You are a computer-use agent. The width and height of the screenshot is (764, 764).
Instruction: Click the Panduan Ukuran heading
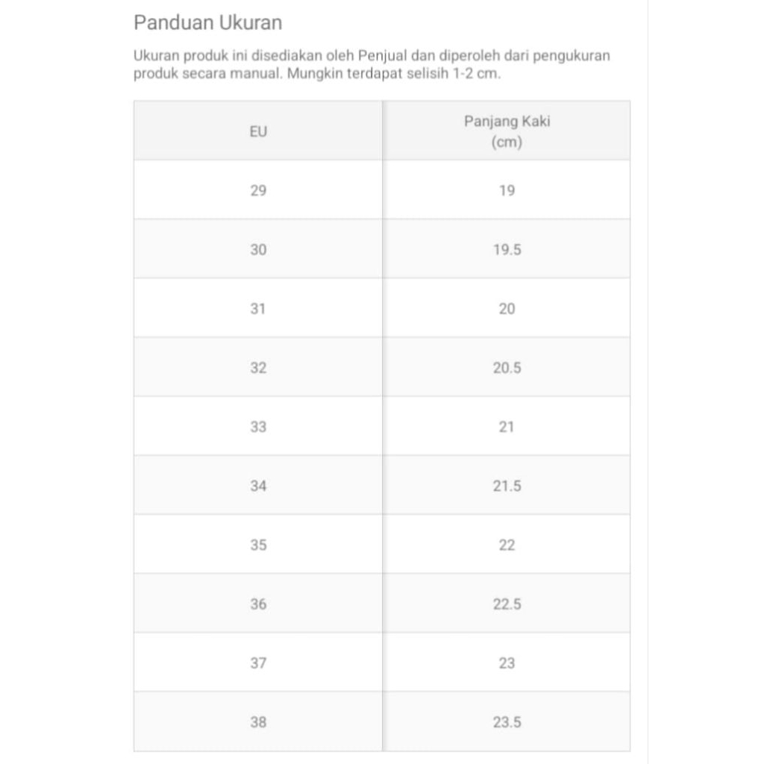point(207,23)
